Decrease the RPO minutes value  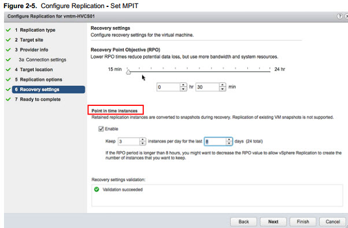pyautogui.click(x=223, y=89)
